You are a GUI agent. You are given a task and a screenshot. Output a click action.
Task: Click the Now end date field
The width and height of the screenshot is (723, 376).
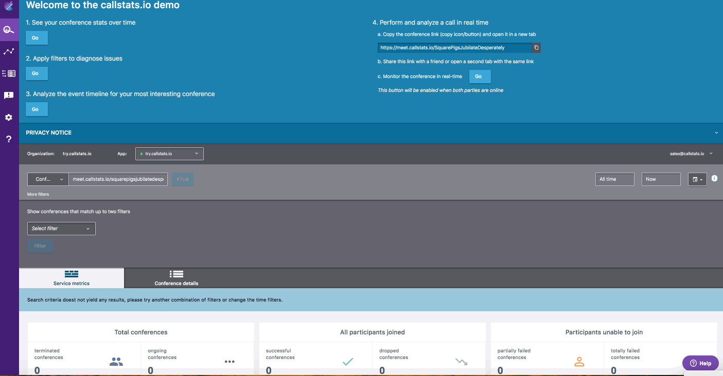(661, 179)
